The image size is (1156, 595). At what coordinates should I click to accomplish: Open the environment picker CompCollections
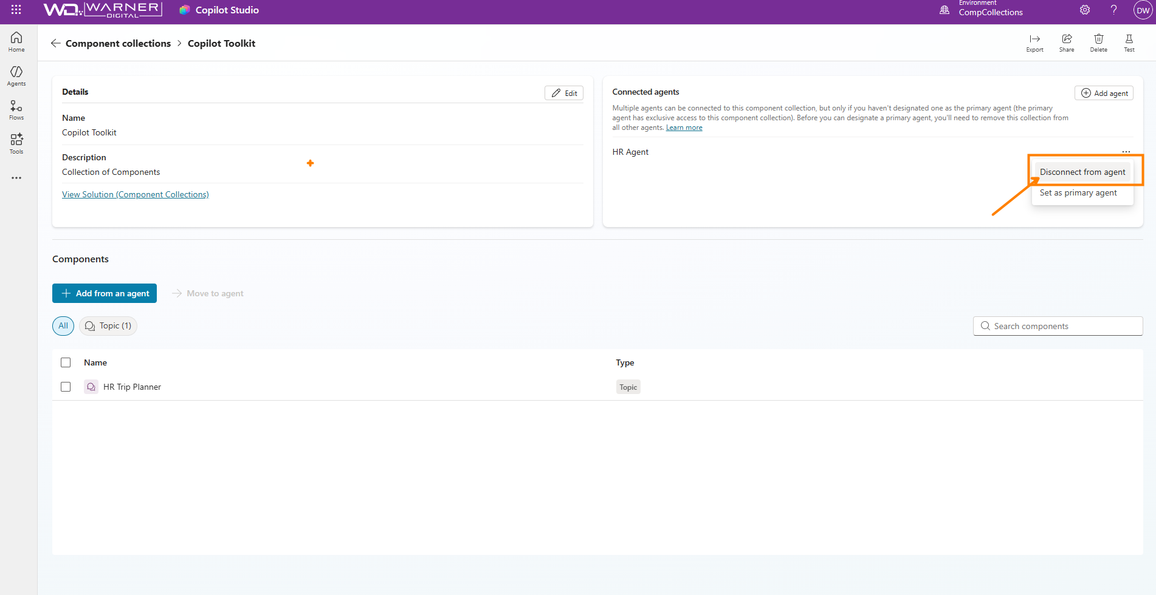(x=990, y=10)
